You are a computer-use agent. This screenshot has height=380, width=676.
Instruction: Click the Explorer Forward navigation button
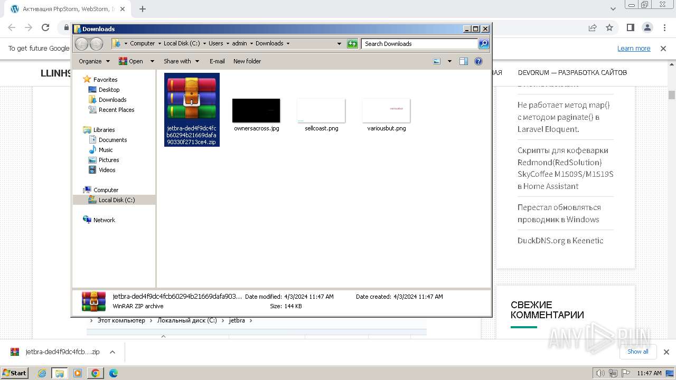pos(97,44)
